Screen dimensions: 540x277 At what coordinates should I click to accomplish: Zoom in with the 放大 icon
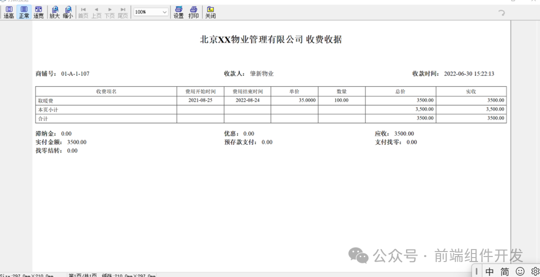[54, 12]
